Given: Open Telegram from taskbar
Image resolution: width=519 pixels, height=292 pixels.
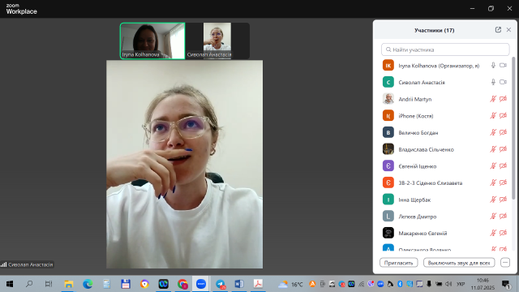Looking at the screenshot, I should point(221,284).
